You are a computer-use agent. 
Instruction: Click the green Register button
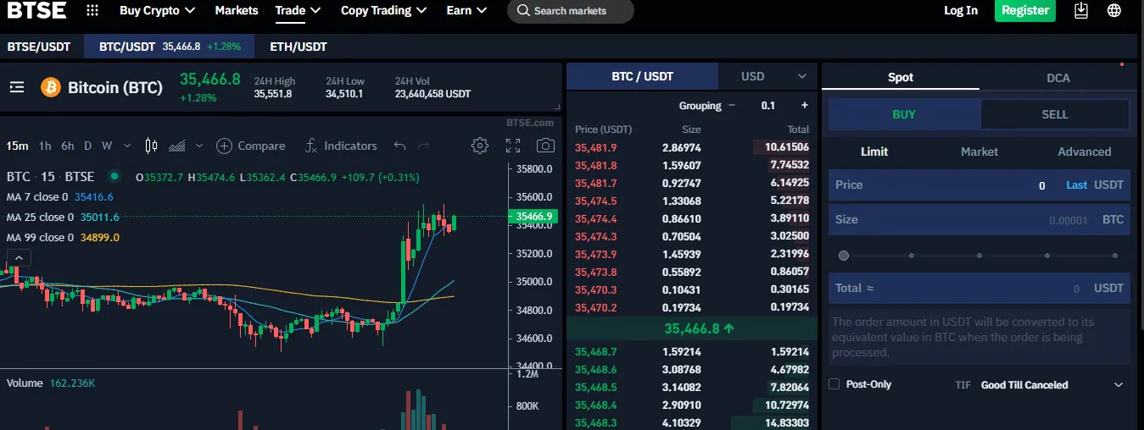(x=1025, y=11)
